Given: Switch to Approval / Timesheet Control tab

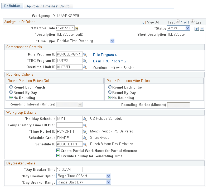Looking at the screenshot, I should [49, 6].
